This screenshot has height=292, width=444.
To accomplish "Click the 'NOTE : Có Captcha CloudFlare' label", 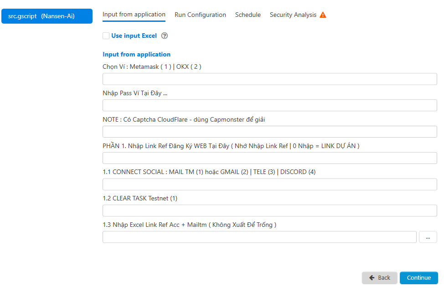I will pos(184,119).
